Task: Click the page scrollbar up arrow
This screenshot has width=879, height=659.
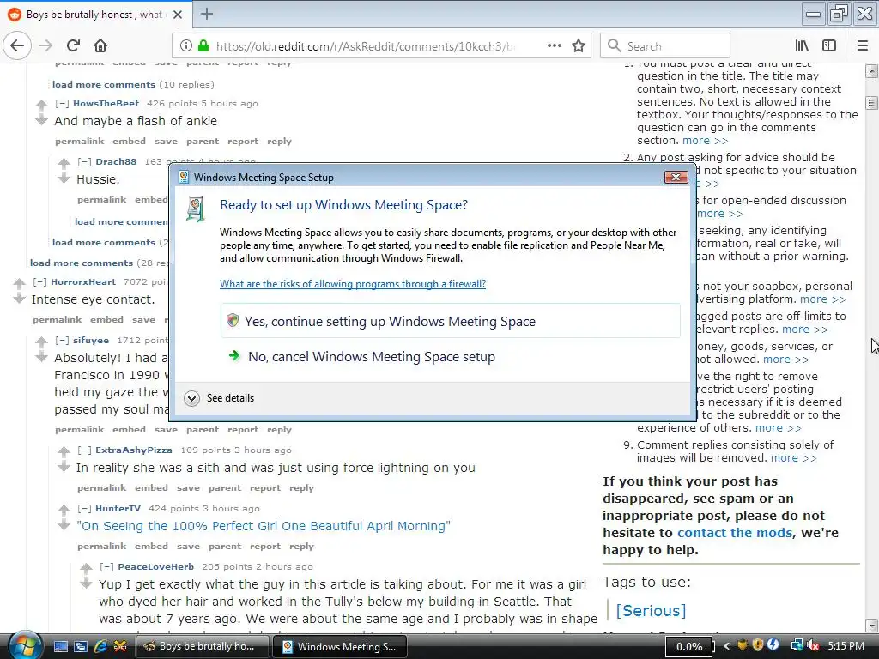Action: (871, 71)
